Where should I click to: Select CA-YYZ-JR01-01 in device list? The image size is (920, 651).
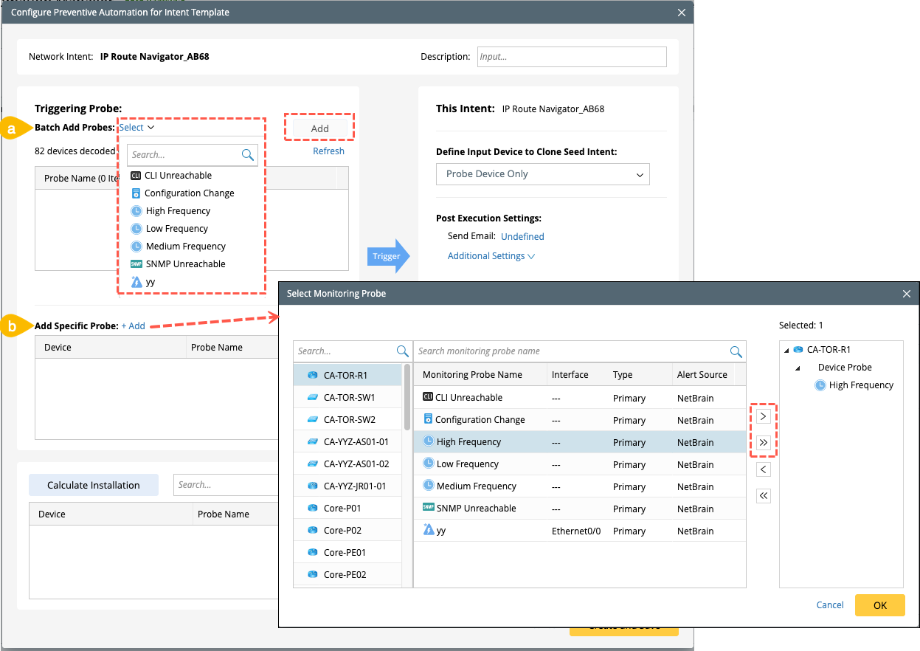click(x=348, y=486)
